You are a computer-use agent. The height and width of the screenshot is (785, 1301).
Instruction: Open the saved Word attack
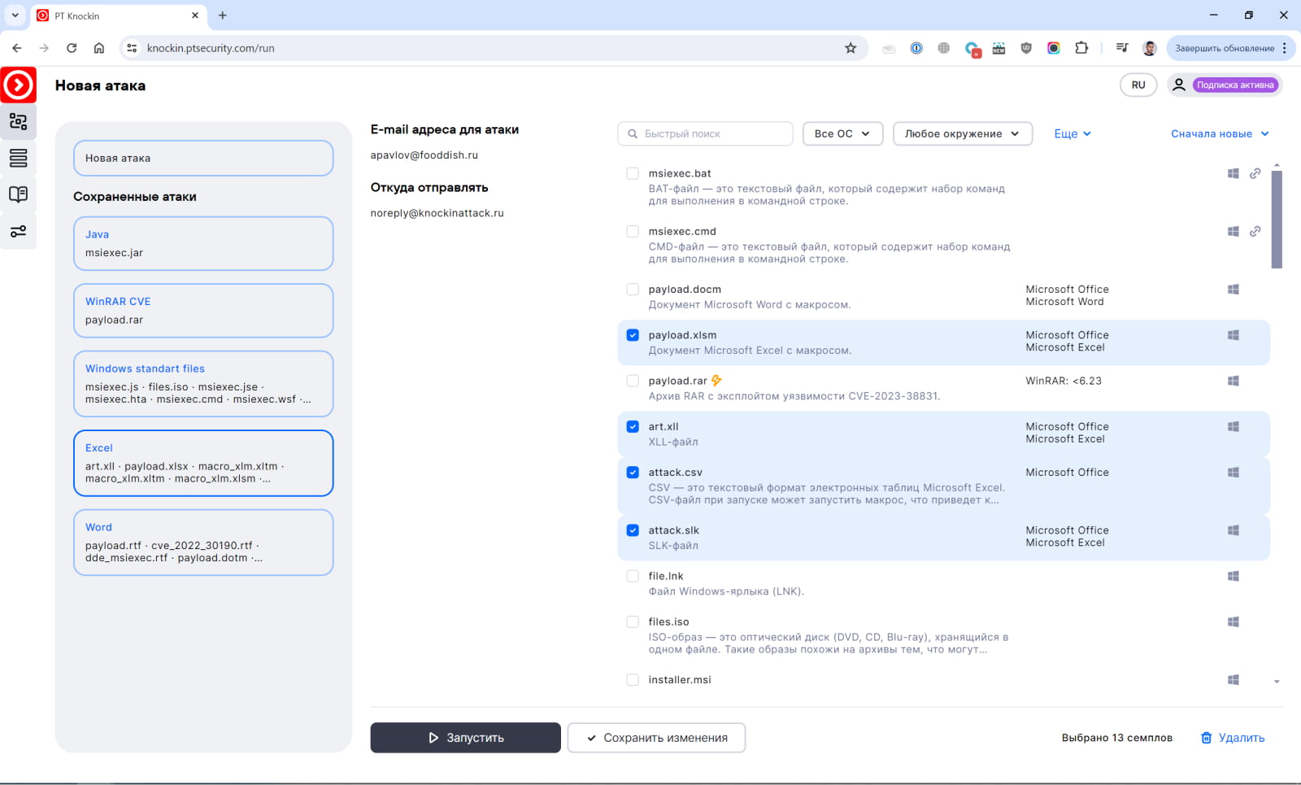tap(203, 543)
